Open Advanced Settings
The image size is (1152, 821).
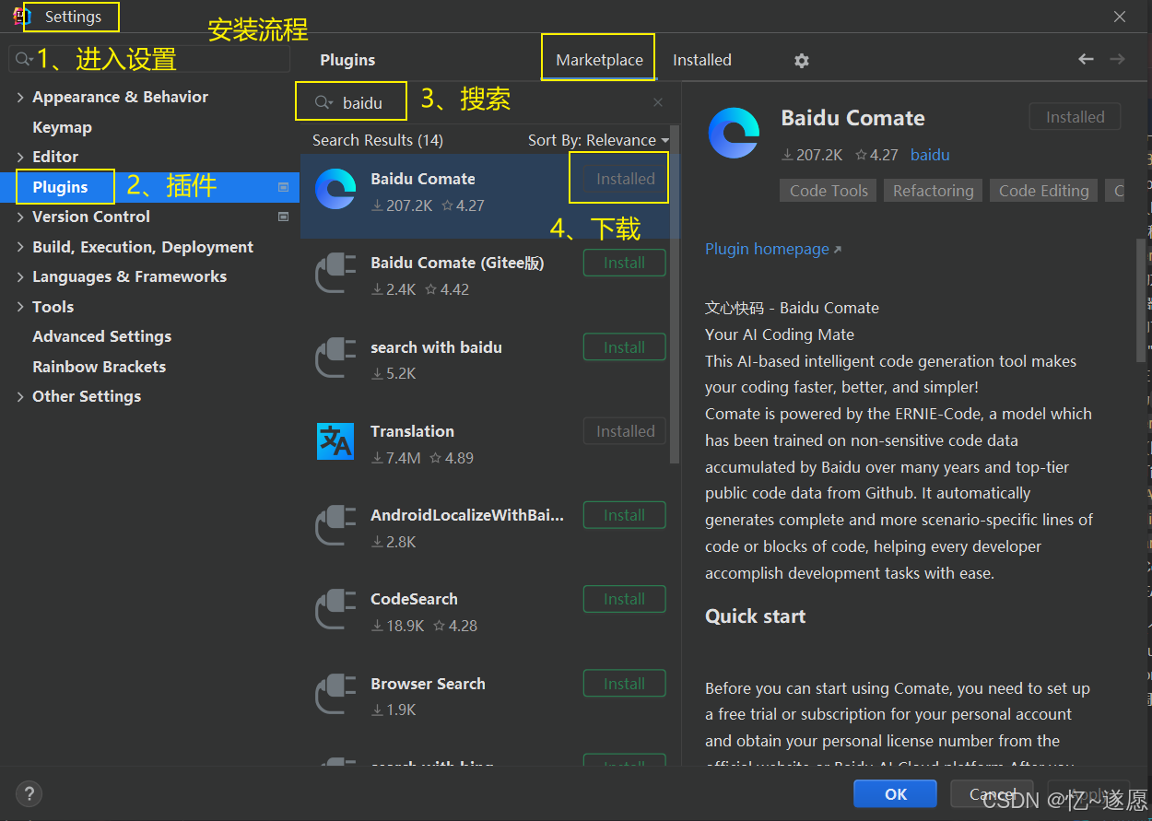101,336
